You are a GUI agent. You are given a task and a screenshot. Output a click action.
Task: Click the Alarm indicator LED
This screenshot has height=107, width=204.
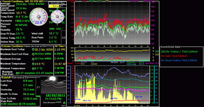(64, 103)
